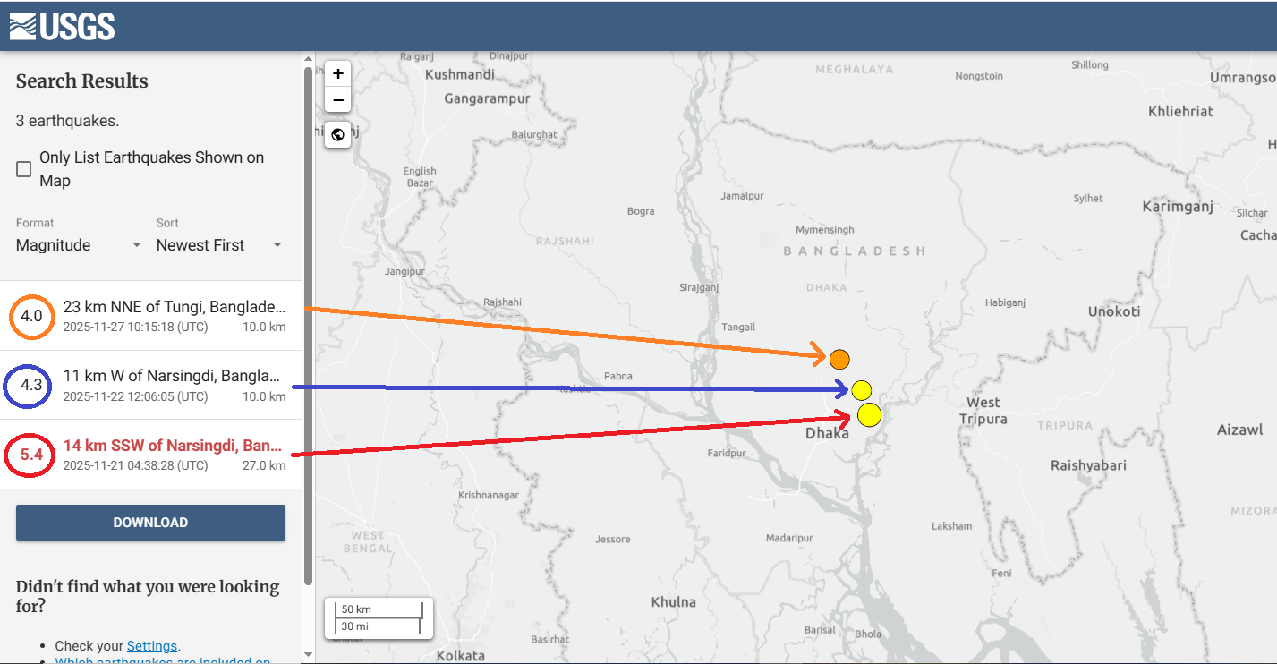Viewport: 1277px width, 664px height.
Task: Click the larger yellow earthquake marker
Action: (x=869, y=415)
